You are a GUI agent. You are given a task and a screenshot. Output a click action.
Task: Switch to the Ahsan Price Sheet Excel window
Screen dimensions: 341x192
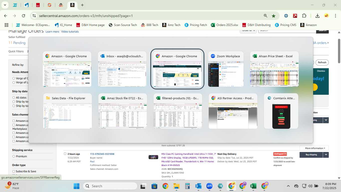pos(274,69)
